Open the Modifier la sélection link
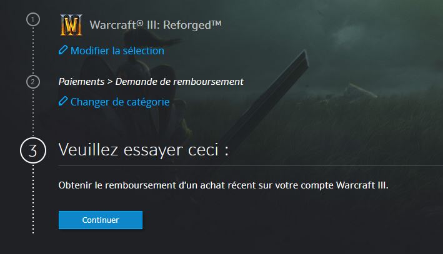The height and width of the screenshot is (254, 443). [117, 51]
